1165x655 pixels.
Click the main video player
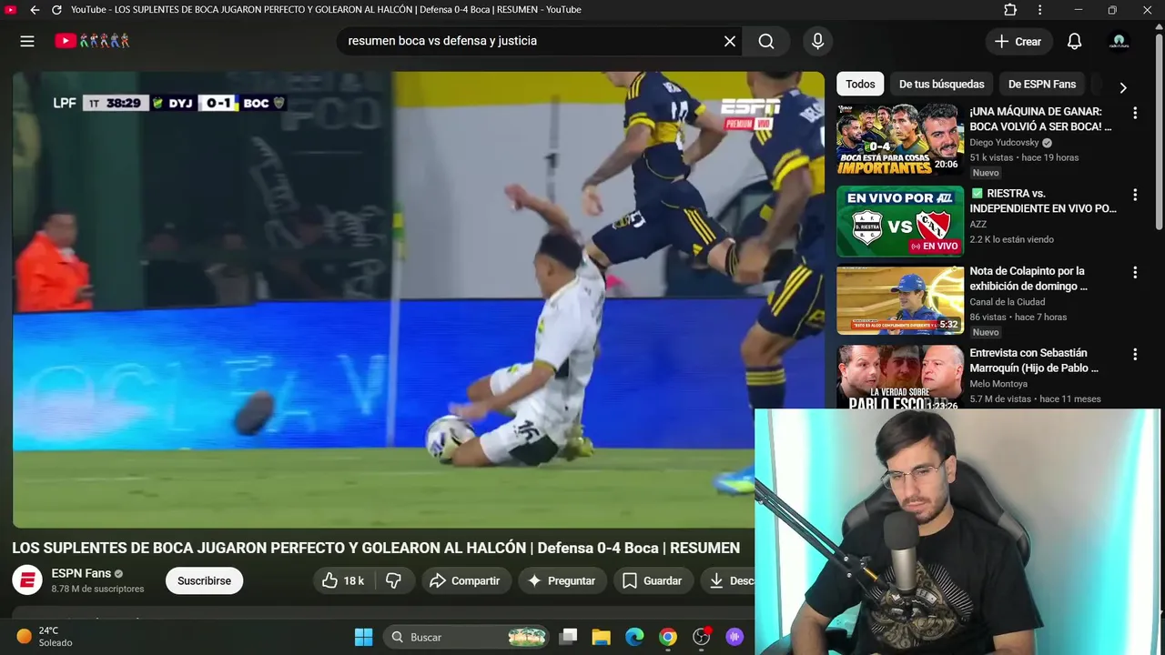418,299
